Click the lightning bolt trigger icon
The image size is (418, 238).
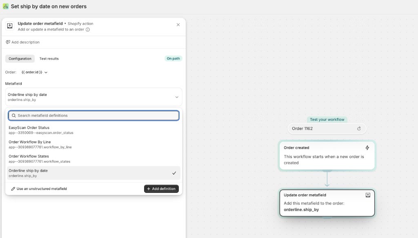[x=367, y=148]
